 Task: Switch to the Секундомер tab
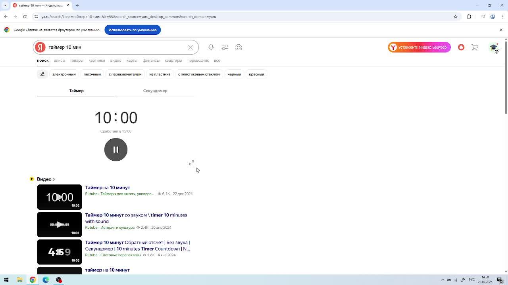point(155,91)
